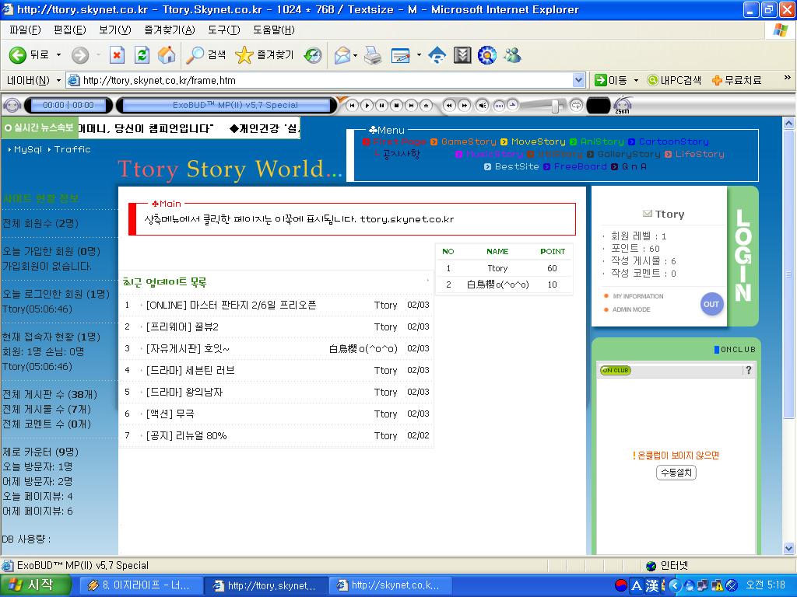Image resolution: width=797 pixels, height=597 pixels.
Task: Click the 수동설치 button in ON CLUB
Action: [676, 473]
